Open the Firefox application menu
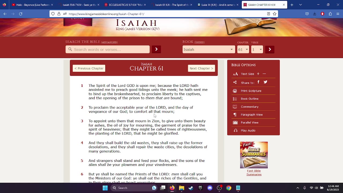Screen dimensions: 343x193 click(338, 14)
